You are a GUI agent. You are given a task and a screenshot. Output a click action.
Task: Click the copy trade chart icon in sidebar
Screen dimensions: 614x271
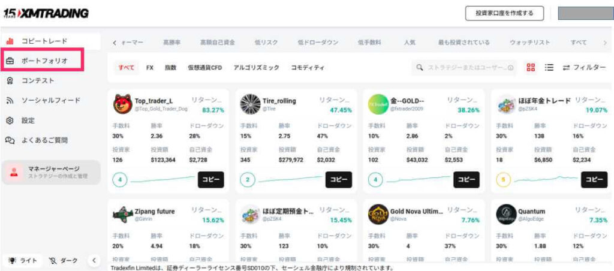(10, 41)
